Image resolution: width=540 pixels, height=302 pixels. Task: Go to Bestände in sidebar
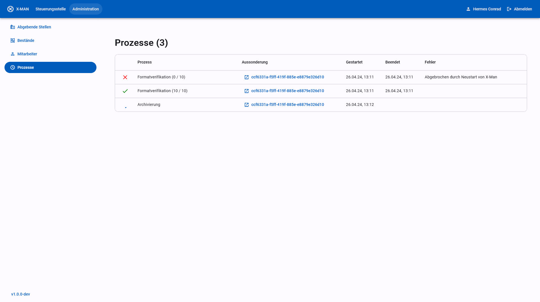[51, 40]
